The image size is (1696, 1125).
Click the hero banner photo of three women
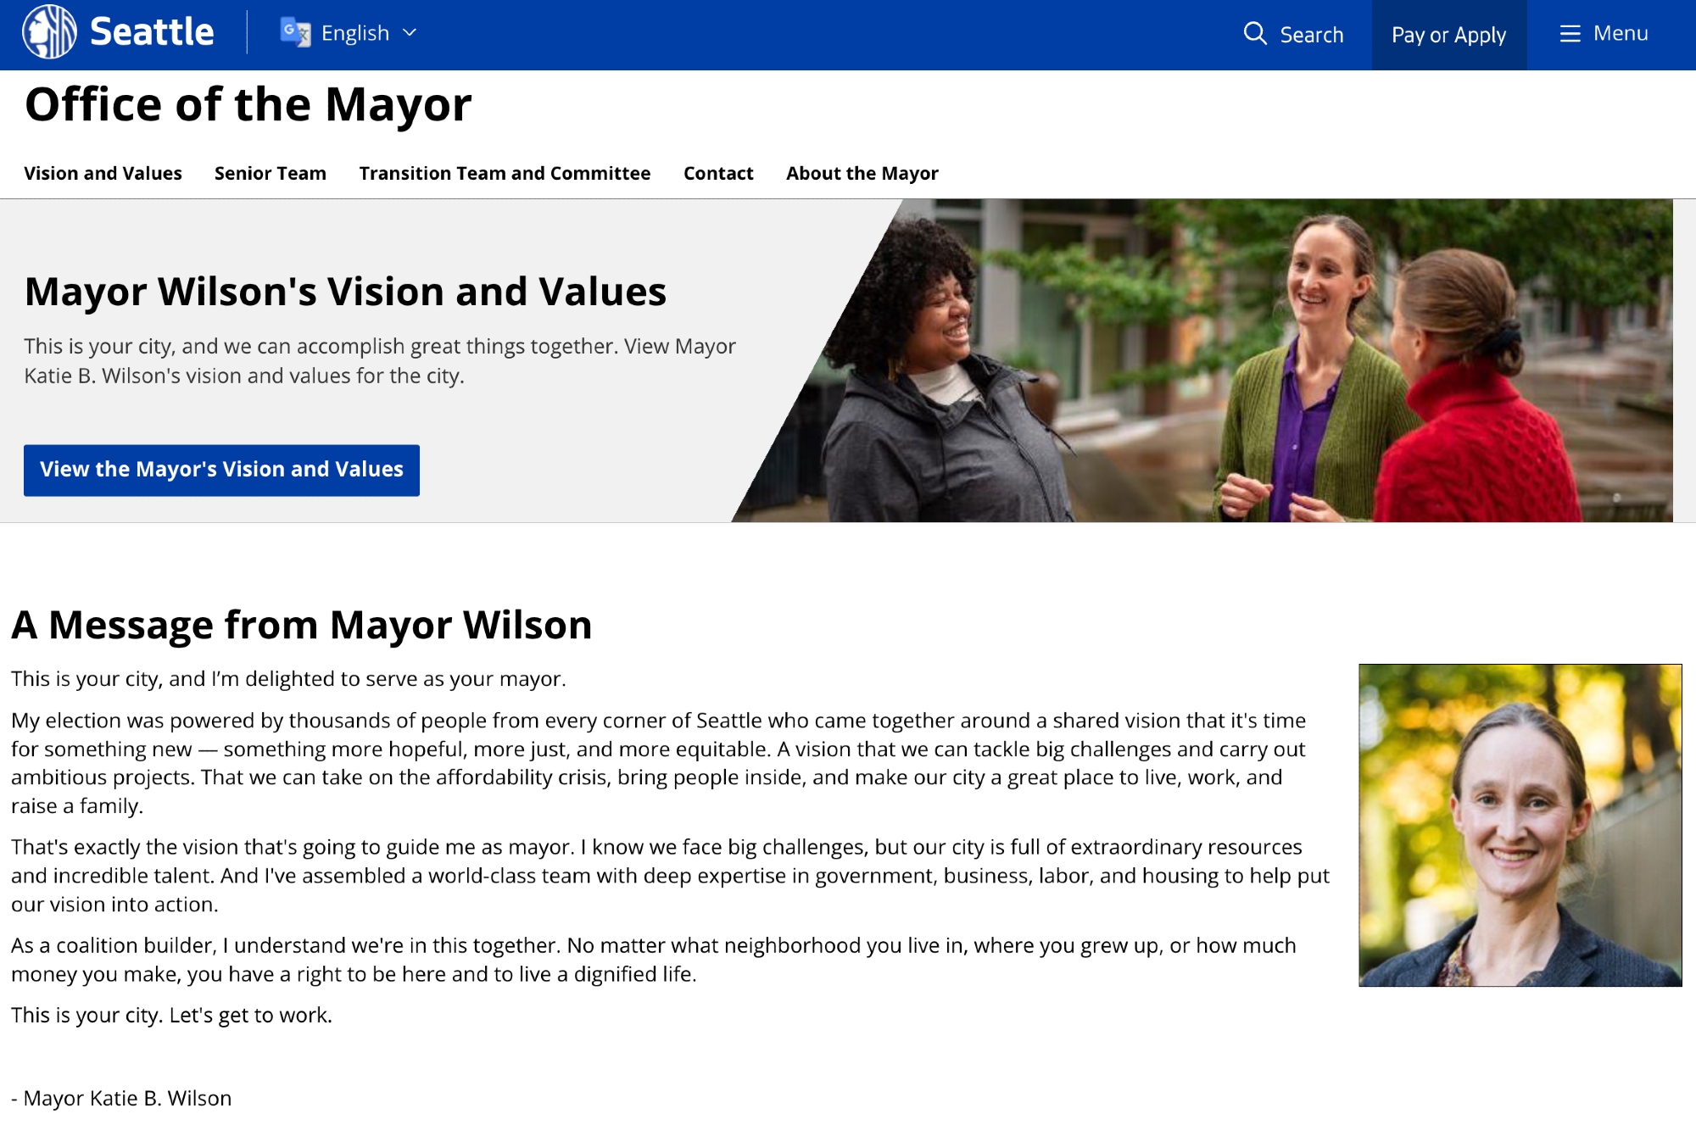click(x=1230, y=360)
